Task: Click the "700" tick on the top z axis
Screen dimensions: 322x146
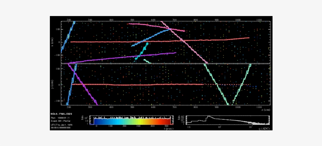Action: 174,20
